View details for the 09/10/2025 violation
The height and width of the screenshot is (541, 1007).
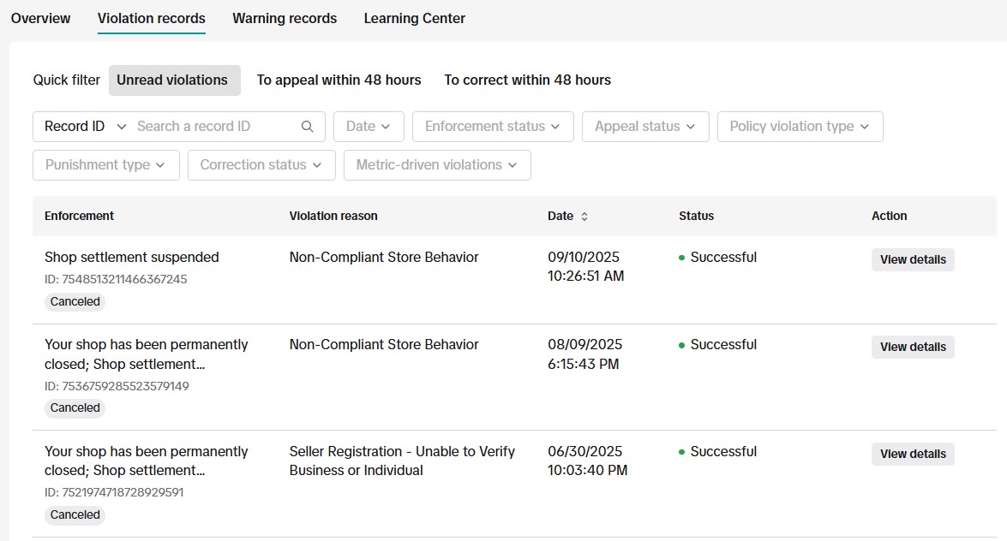pyautogui.click(x=912, y=259)
